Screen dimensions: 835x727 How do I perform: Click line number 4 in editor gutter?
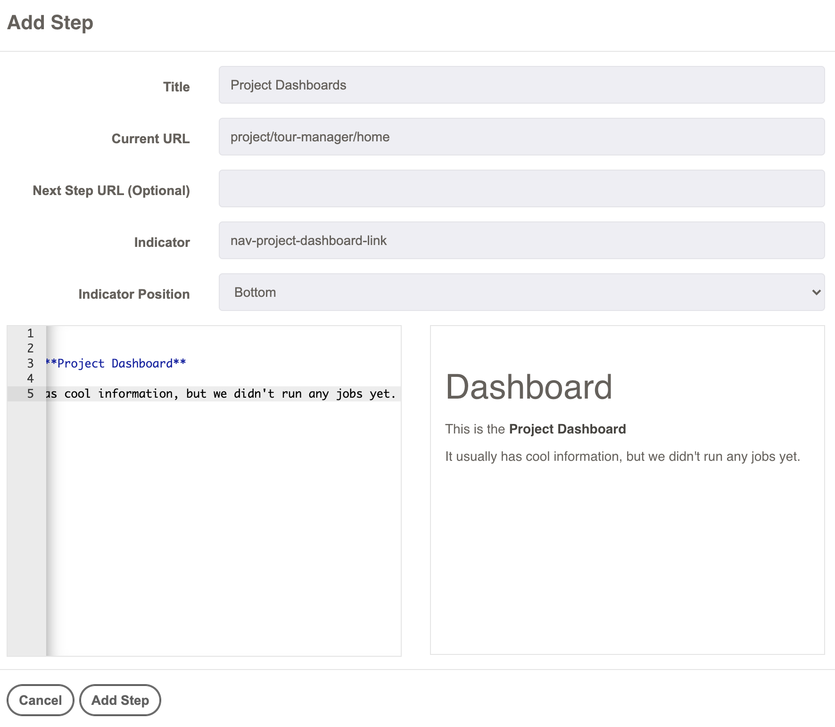30,379
